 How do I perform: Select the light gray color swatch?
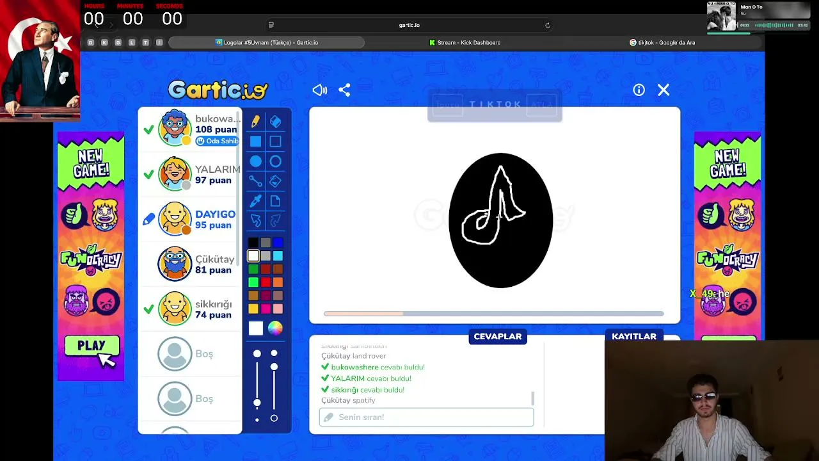pos(266,256)
